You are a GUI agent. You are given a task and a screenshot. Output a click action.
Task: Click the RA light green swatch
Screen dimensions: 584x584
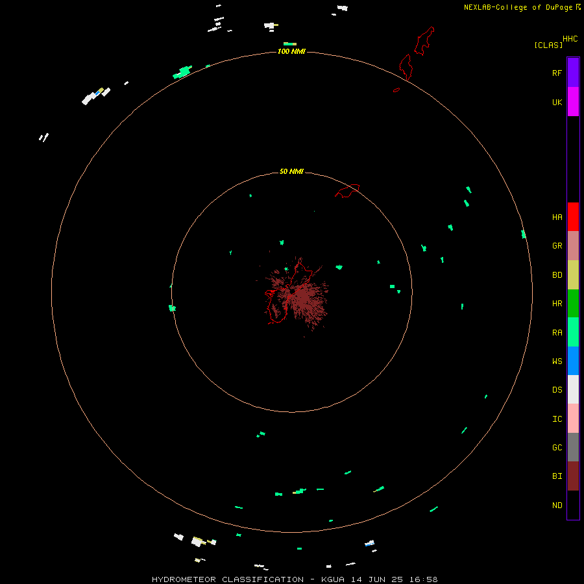(x=573, y=332)
